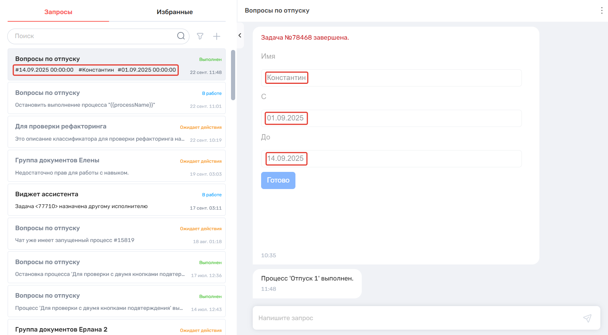Select the Группа документов Елены request
Viewport: 608px width, 335px height.
point(117,166)
